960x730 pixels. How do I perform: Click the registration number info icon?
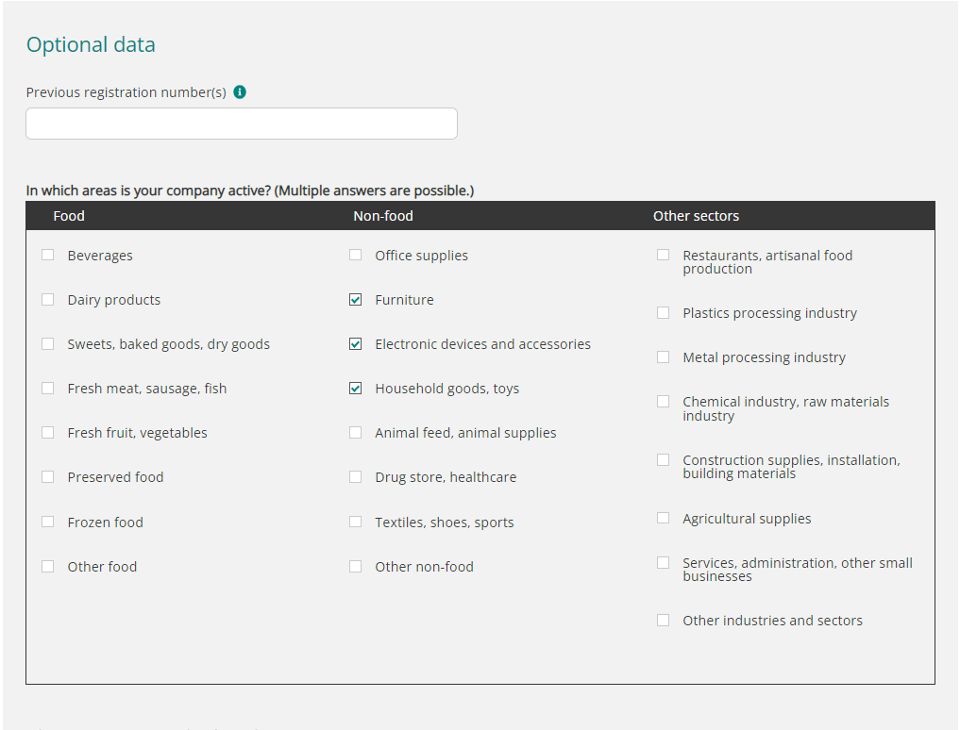pyautogui.click(x=240, y=91)
